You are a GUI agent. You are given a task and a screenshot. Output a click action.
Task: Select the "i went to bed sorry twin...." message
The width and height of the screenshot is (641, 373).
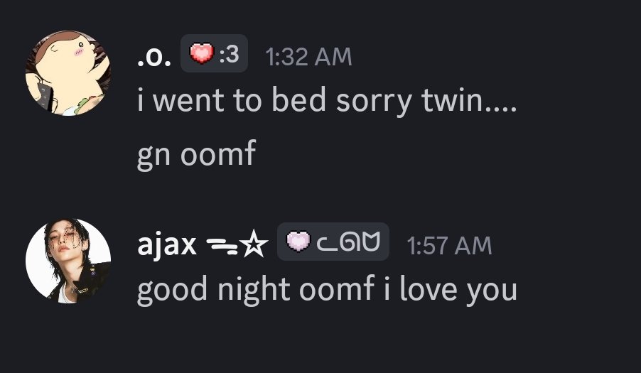[327, 100]
